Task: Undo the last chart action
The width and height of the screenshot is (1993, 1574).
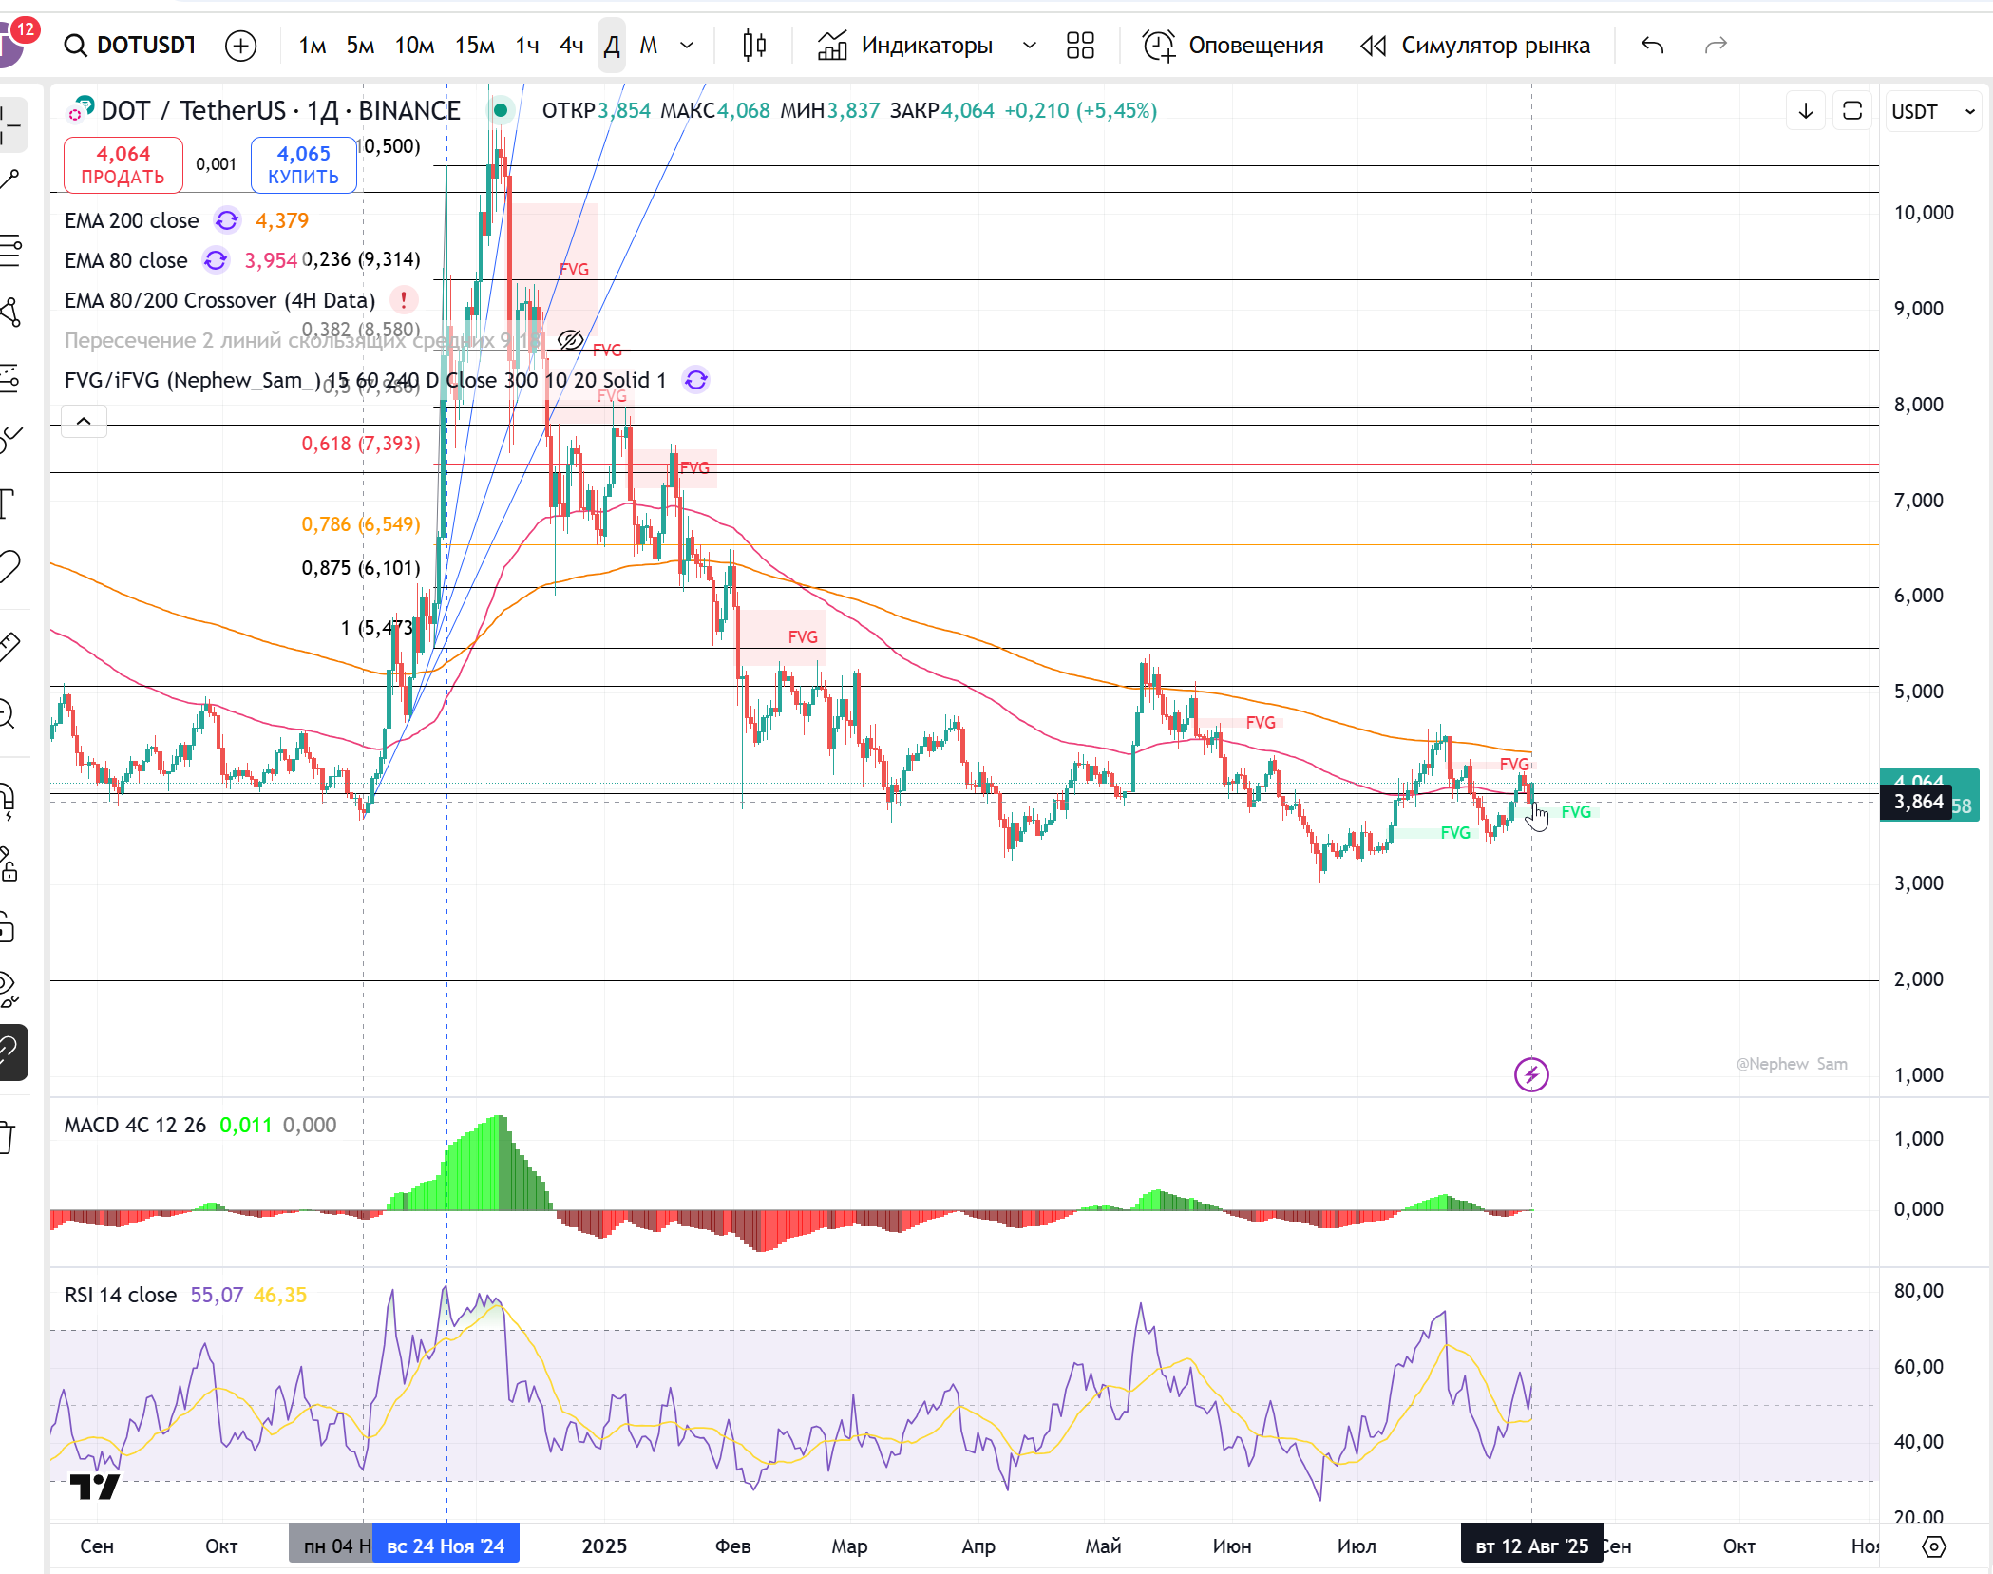Action: click(1653, 45)
